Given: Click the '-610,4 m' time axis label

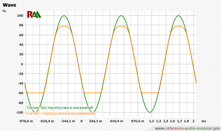Looking at the screenshot, I should 47,121.
